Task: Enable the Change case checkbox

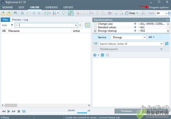Action: [x=95, y=24]
